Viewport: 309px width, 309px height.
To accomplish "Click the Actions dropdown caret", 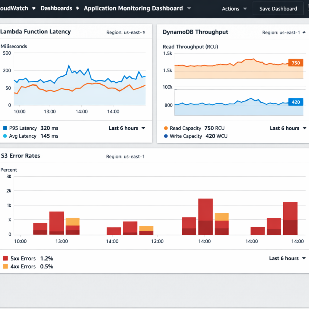I will pos(245,9).
